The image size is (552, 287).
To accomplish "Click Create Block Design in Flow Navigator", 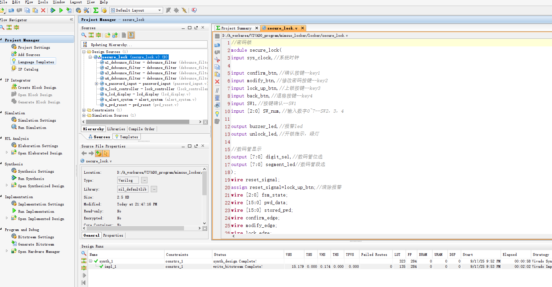I will tap(37, 87).
